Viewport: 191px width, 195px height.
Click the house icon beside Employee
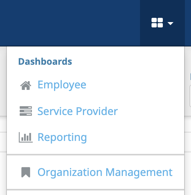[26, 85]
